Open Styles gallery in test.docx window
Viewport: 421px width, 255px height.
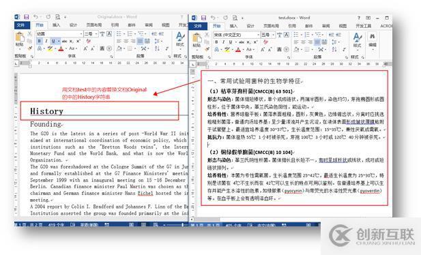coord(357,40)
